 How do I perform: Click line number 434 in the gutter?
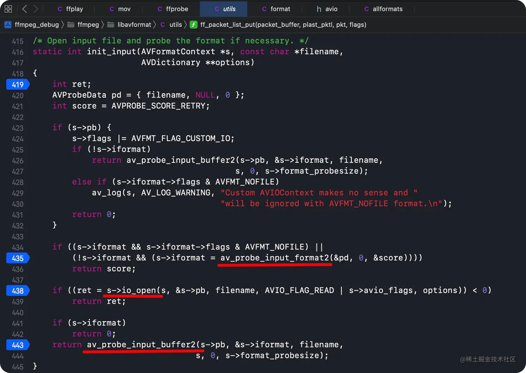coord(18,247)
